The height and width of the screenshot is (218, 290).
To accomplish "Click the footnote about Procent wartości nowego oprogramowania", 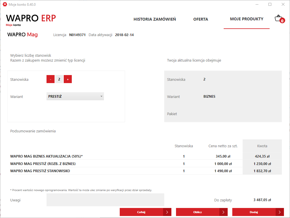I will (x=81, y=190).
